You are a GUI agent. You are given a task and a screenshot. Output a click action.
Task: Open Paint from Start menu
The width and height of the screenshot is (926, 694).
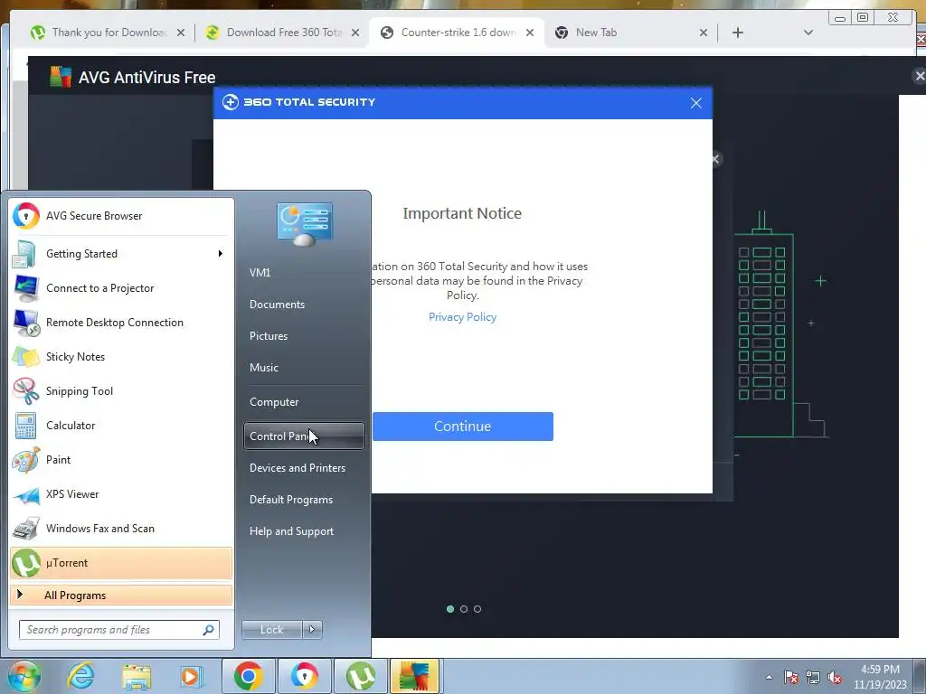pyautogui.click(x=121, y=460)
